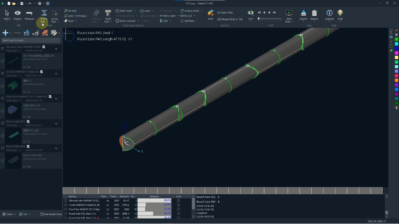Jump to simulation start with the rewind button
Screen dimensions: 399x224
pos(259,12)
